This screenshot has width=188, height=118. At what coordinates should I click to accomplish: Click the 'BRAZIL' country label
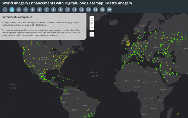click(x=86, y=106)
